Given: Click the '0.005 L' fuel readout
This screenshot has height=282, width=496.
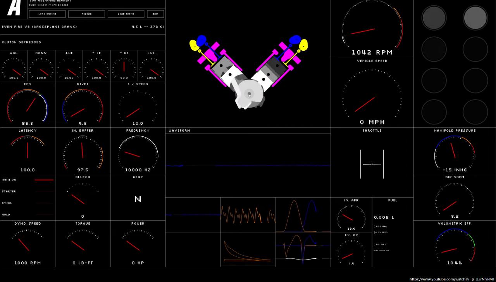Looking at the screenshot, I should [384, 217].
